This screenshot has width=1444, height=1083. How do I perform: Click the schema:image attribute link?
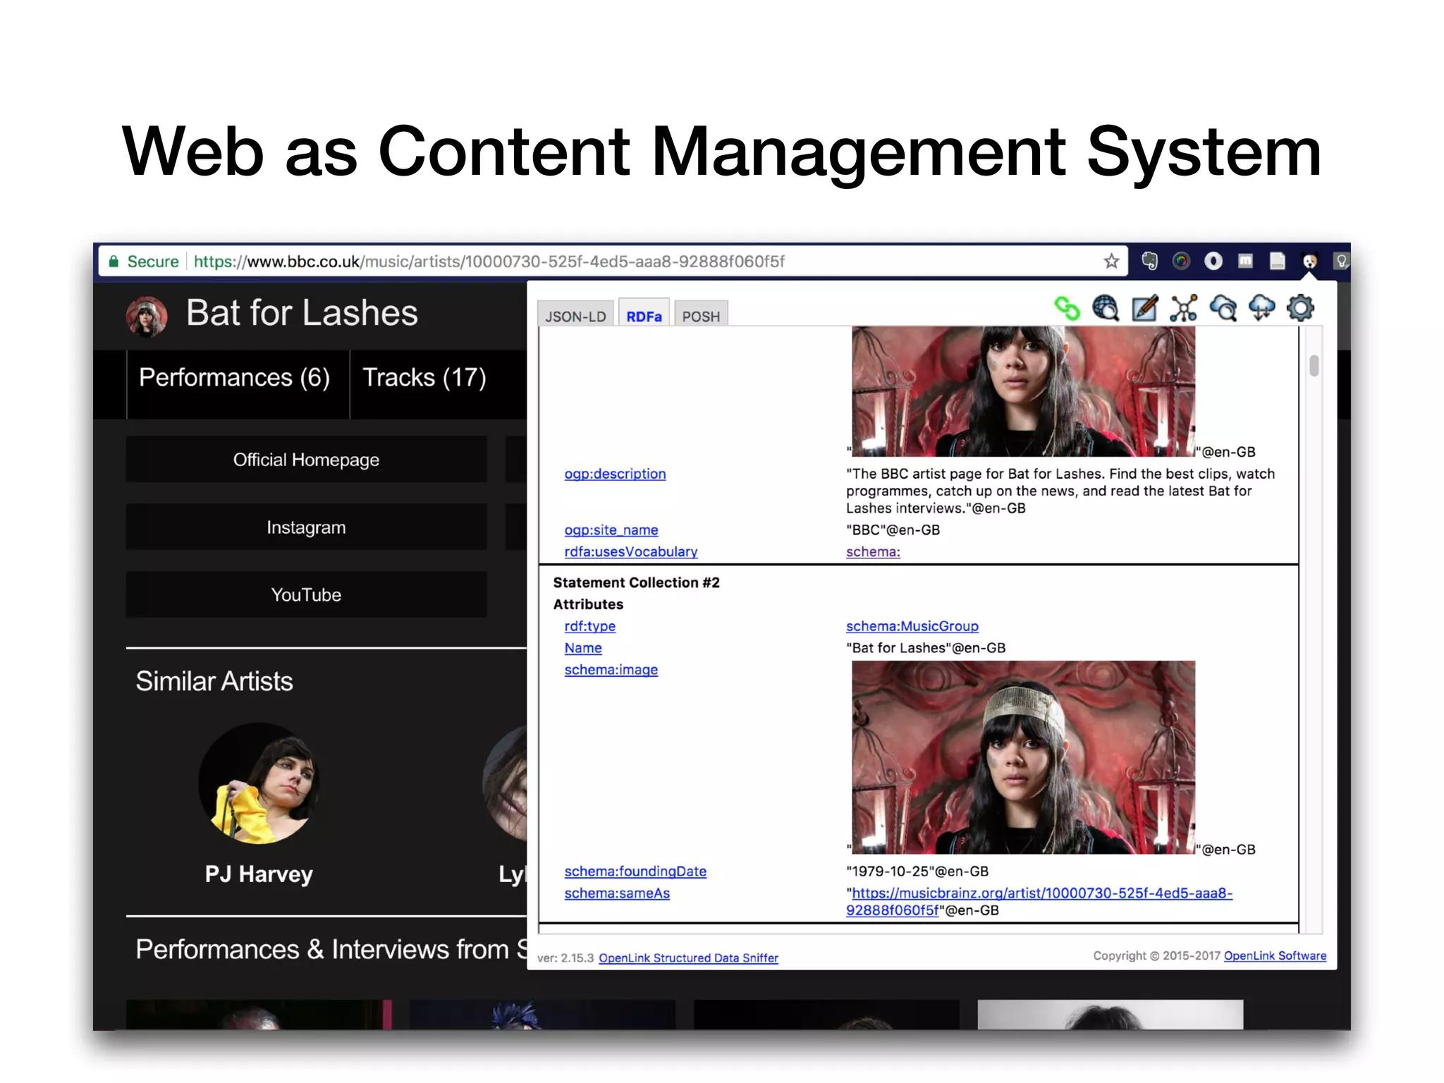point(611,670)
